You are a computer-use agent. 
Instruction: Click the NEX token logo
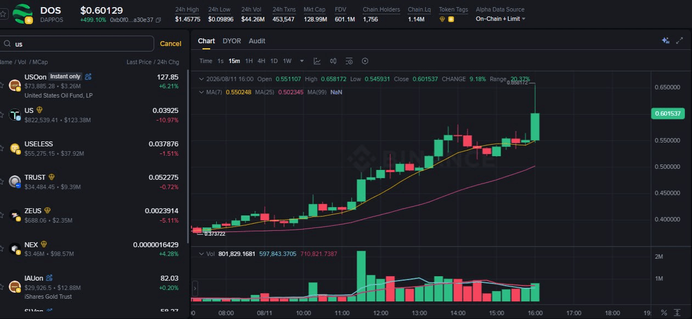15,249
